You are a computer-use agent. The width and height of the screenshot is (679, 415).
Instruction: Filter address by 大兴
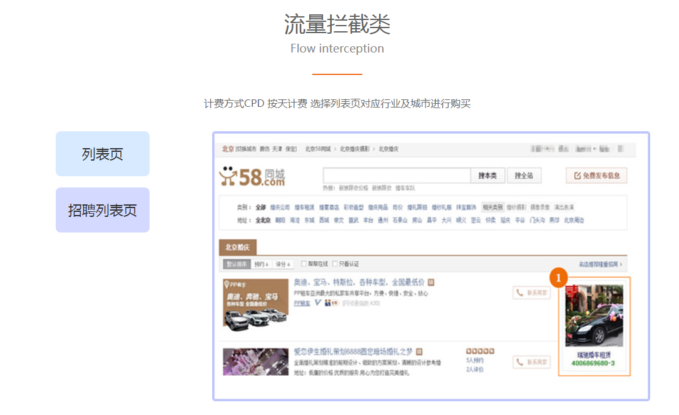point(446,221)
